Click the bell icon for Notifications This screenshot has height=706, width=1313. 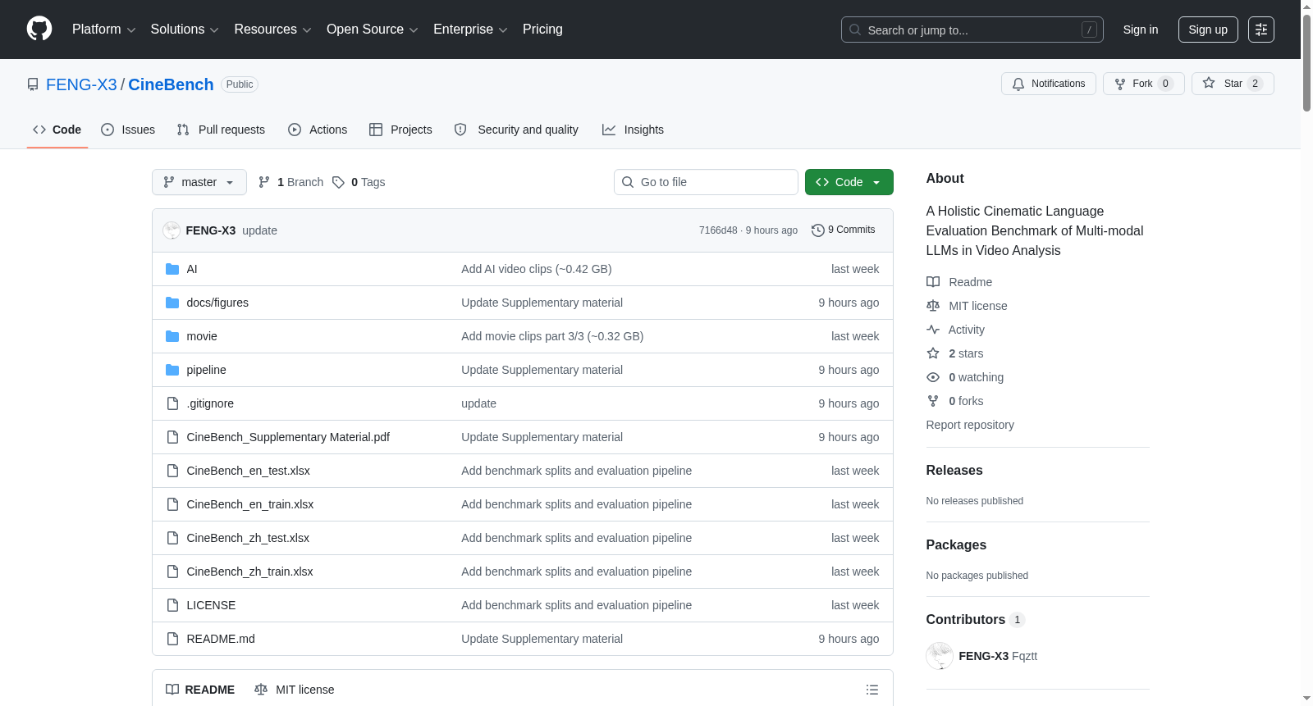click(1018, 84)
